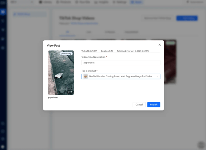Image resolution: width=206 pixels, height=150 pixels.
Task: Click the Video Title/Description input field
Action: click(121, 63)
